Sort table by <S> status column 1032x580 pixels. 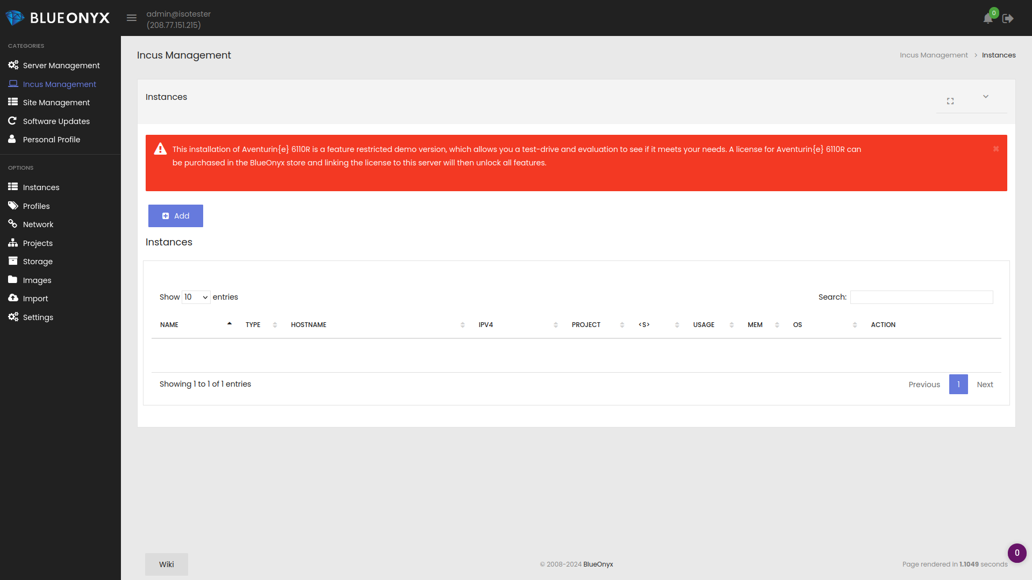pos(658,325)
